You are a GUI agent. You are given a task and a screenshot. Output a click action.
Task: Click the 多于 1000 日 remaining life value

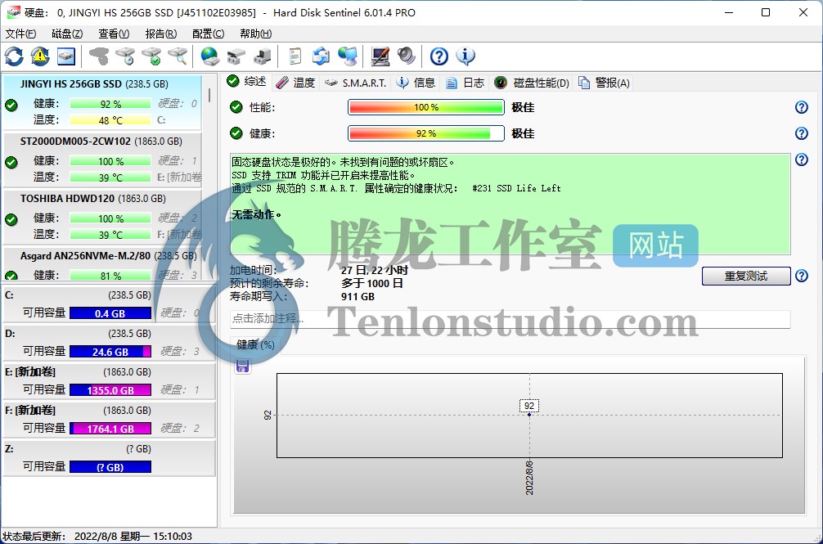pos(372,283)
